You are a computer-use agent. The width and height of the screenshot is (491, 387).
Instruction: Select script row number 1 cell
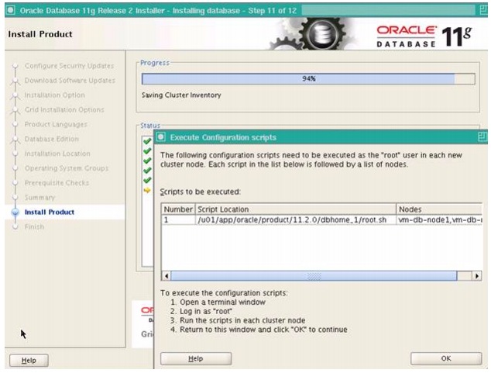178,219
